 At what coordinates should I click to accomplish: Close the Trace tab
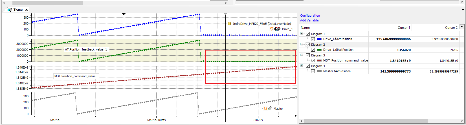coord(27,10)
